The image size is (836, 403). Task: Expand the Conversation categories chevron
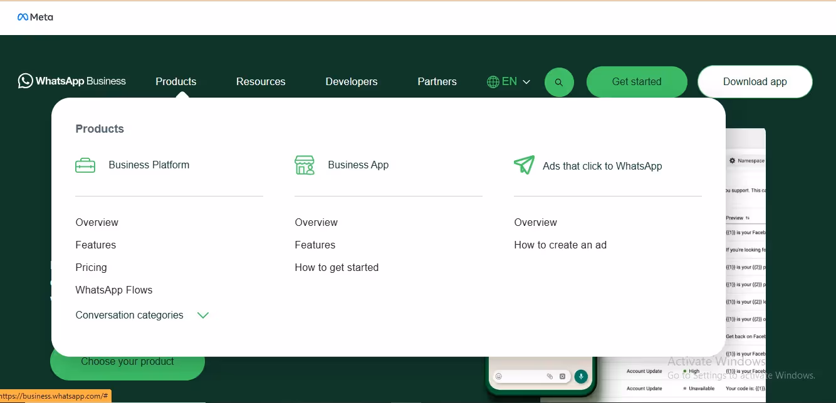point(202,315)
